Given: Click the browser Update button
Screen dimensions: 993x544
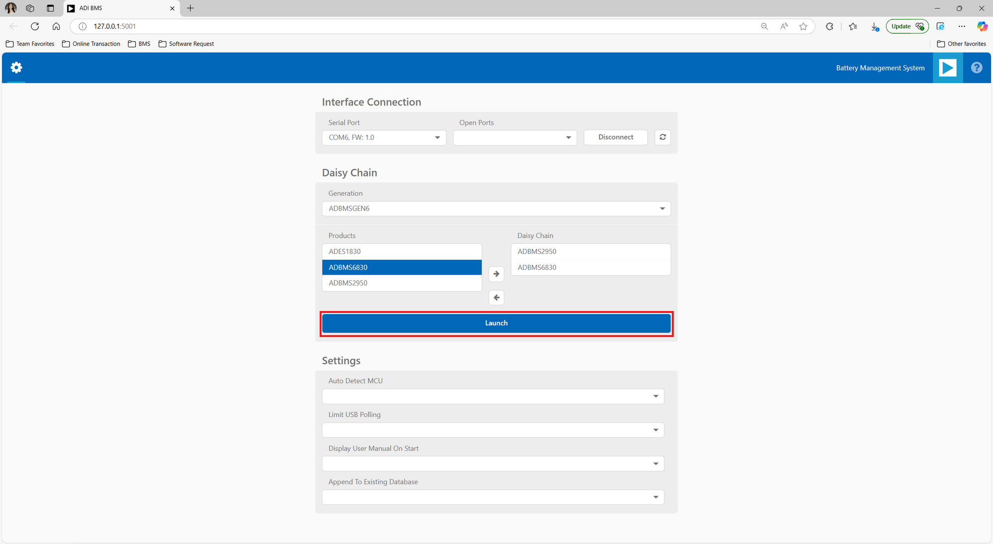Looking at the screenshot, I should tap(907, 26).
